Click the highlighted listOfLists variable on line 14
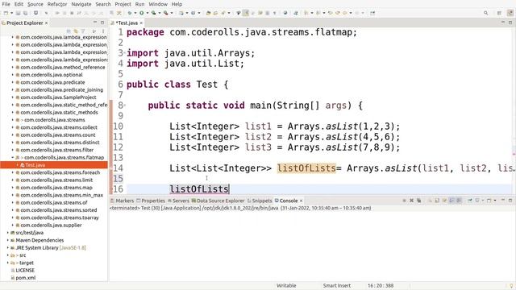The width and height of the screenshot is (516, 290). click(306, 168)
